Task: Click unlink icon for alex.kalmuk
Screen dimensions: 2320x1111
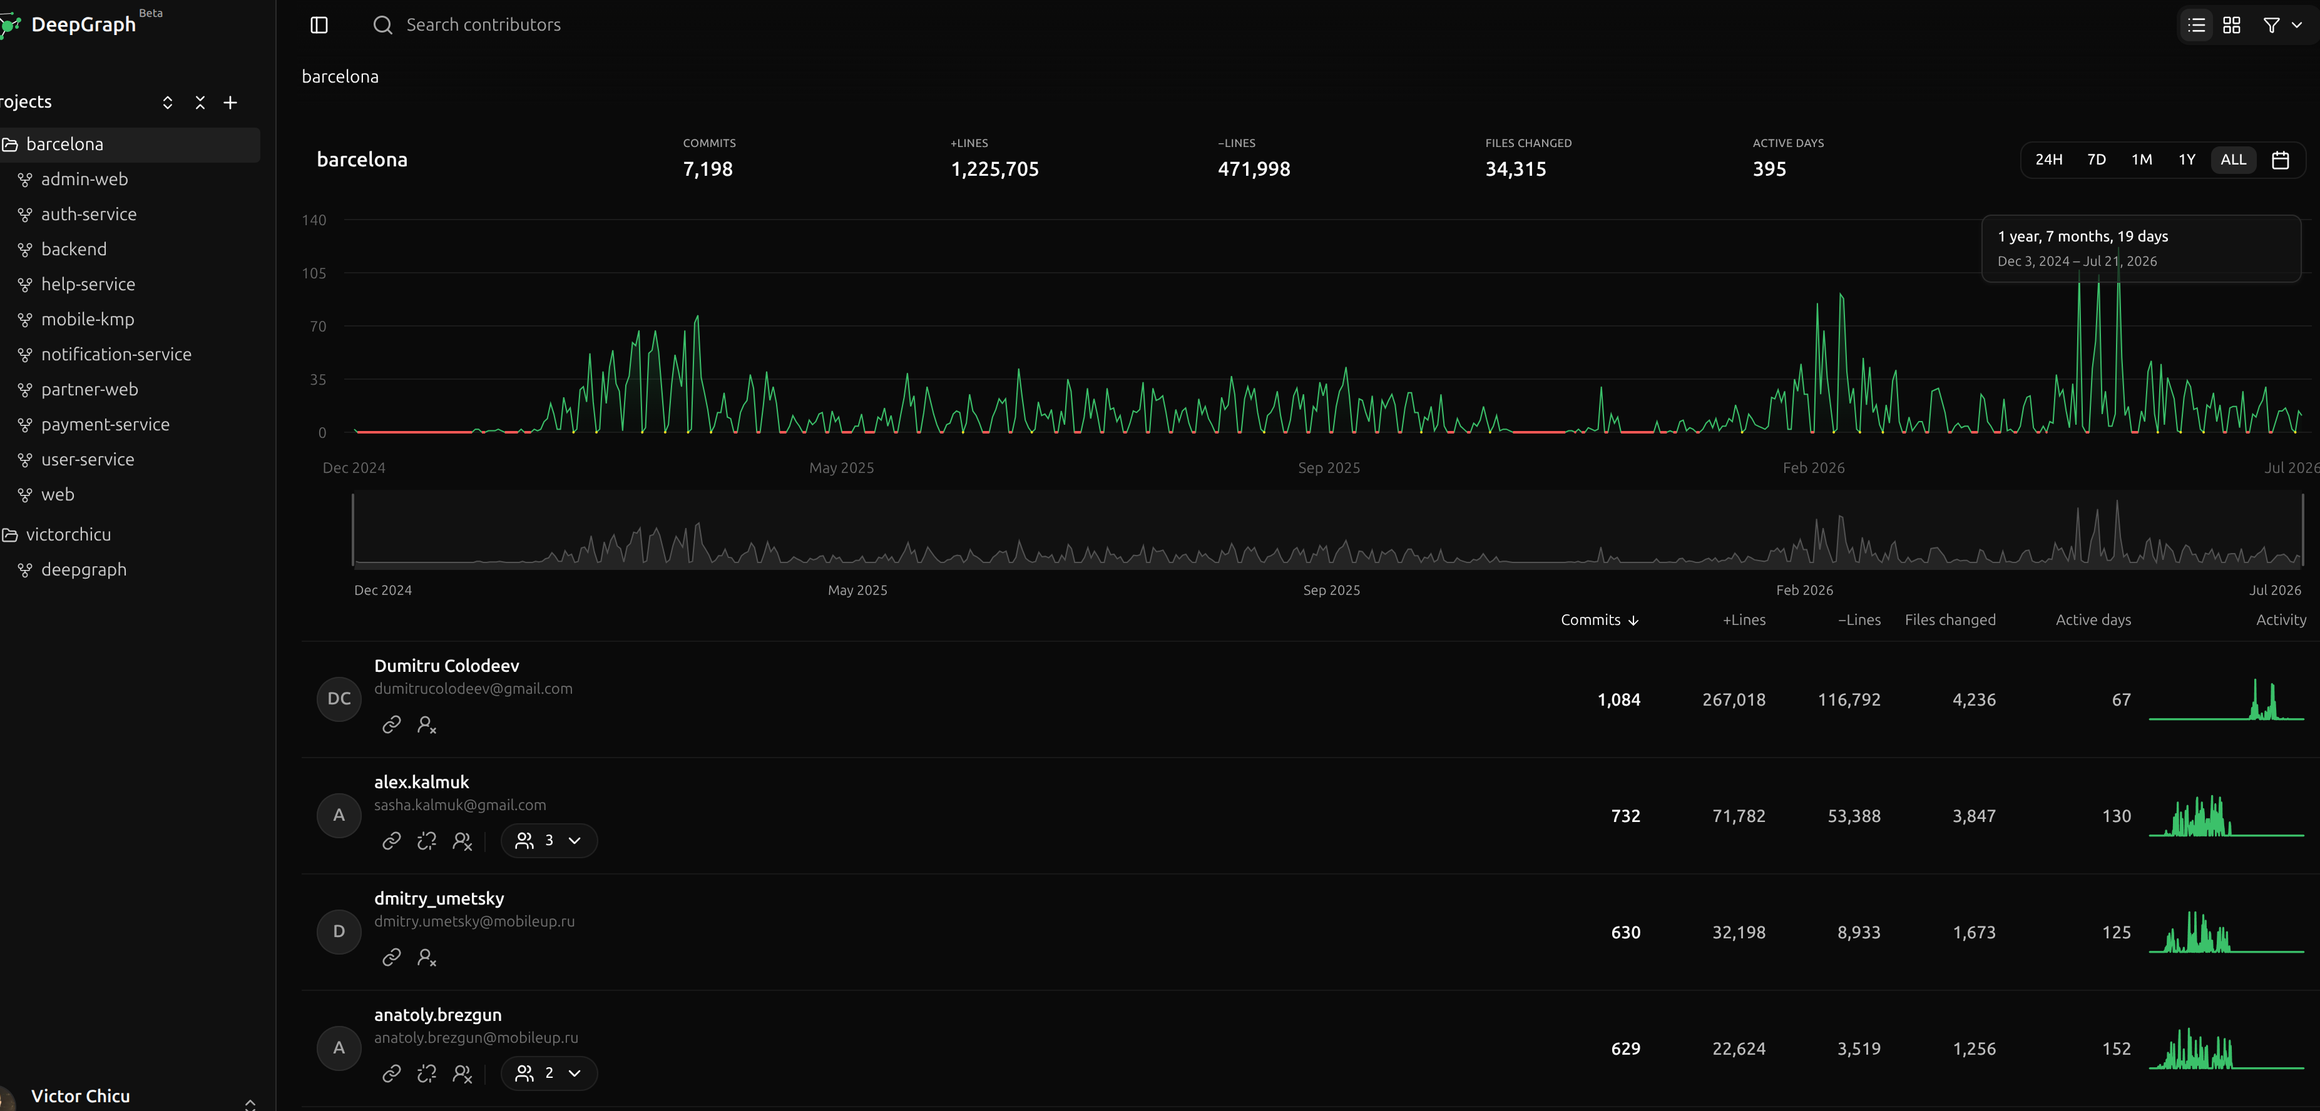Action: click(x=427, y=841)
